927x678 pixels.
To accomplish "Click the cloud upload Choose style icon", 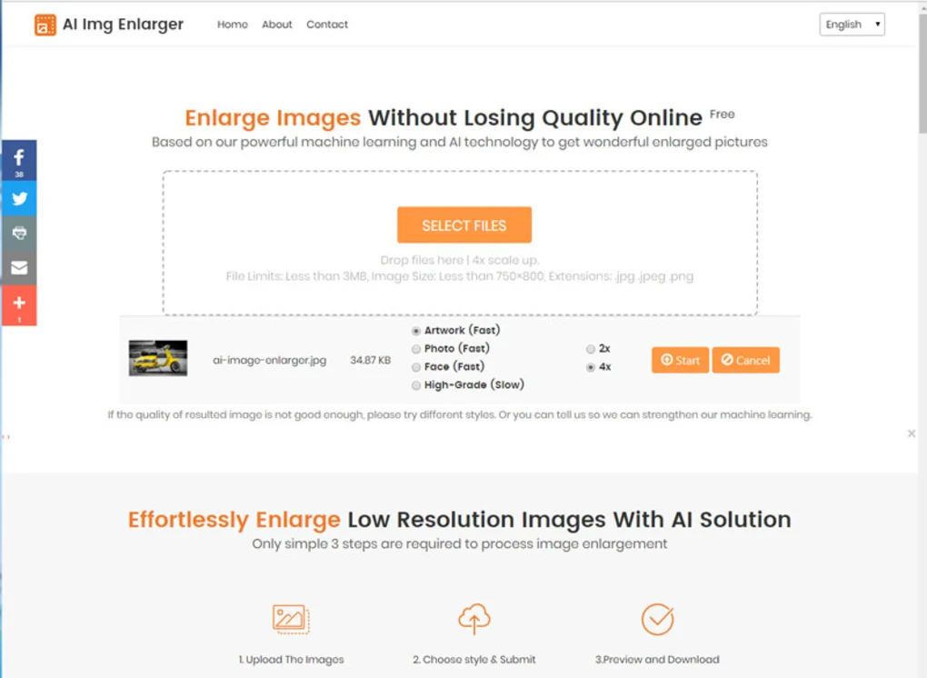I will click(474, 619).
